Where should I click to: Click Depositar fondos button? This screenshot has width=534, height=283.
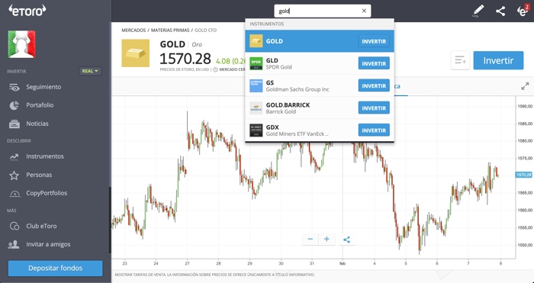coord(55,268)
